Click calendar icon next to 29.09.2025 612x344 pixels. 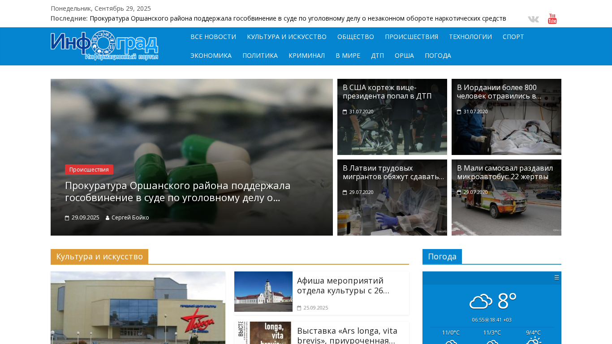67,218
